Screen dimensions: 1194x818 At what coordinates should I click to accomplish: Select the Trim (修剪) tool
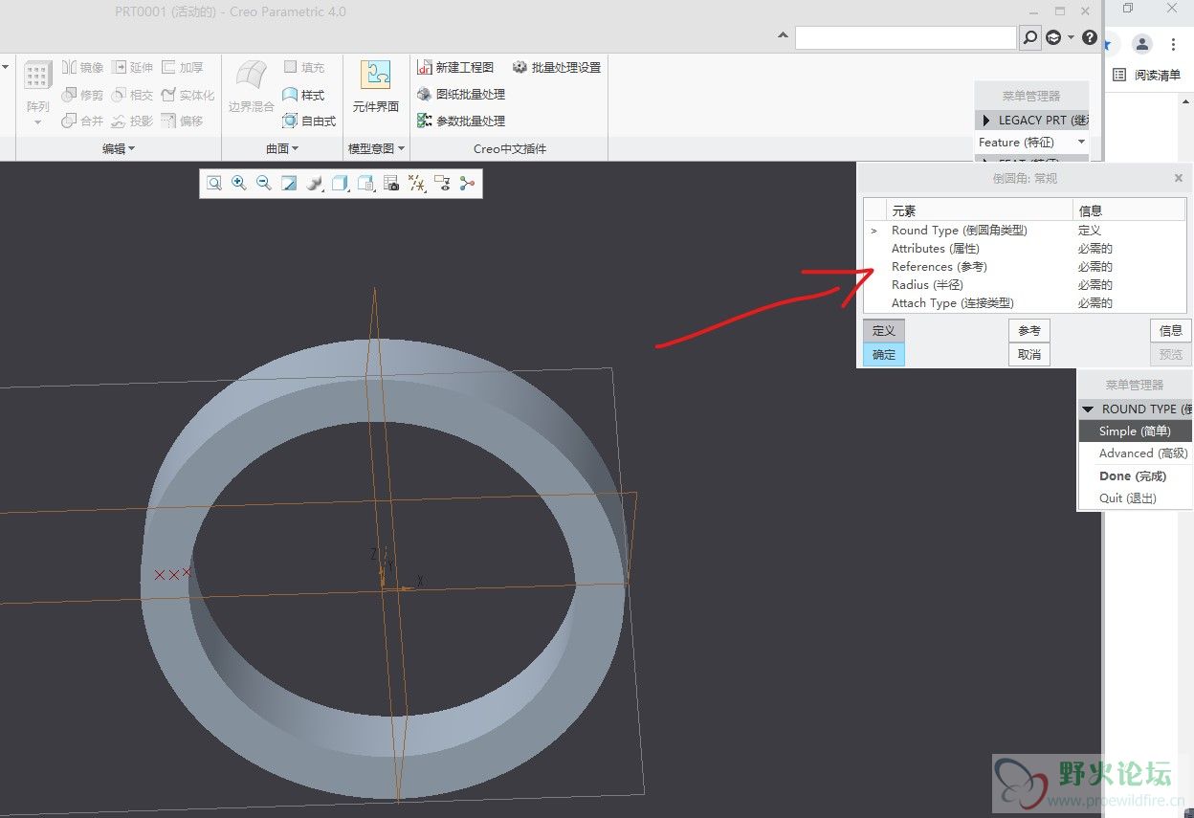tap(83, 95)
